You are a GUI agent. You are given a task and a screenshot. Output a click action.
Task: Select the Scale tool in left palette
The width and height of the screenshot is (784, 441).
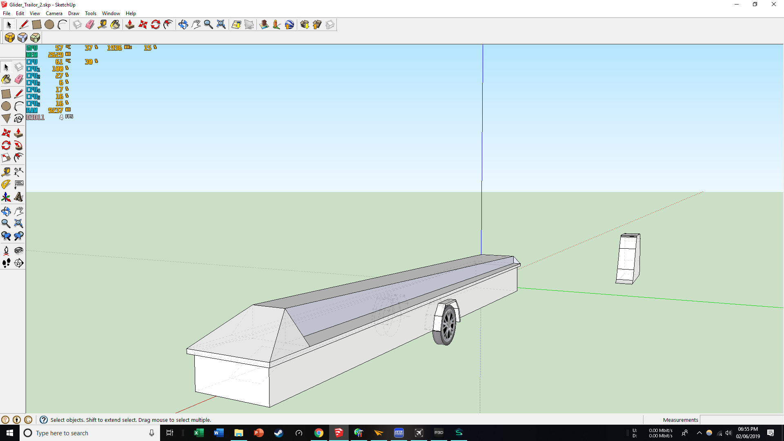point(6,158)
